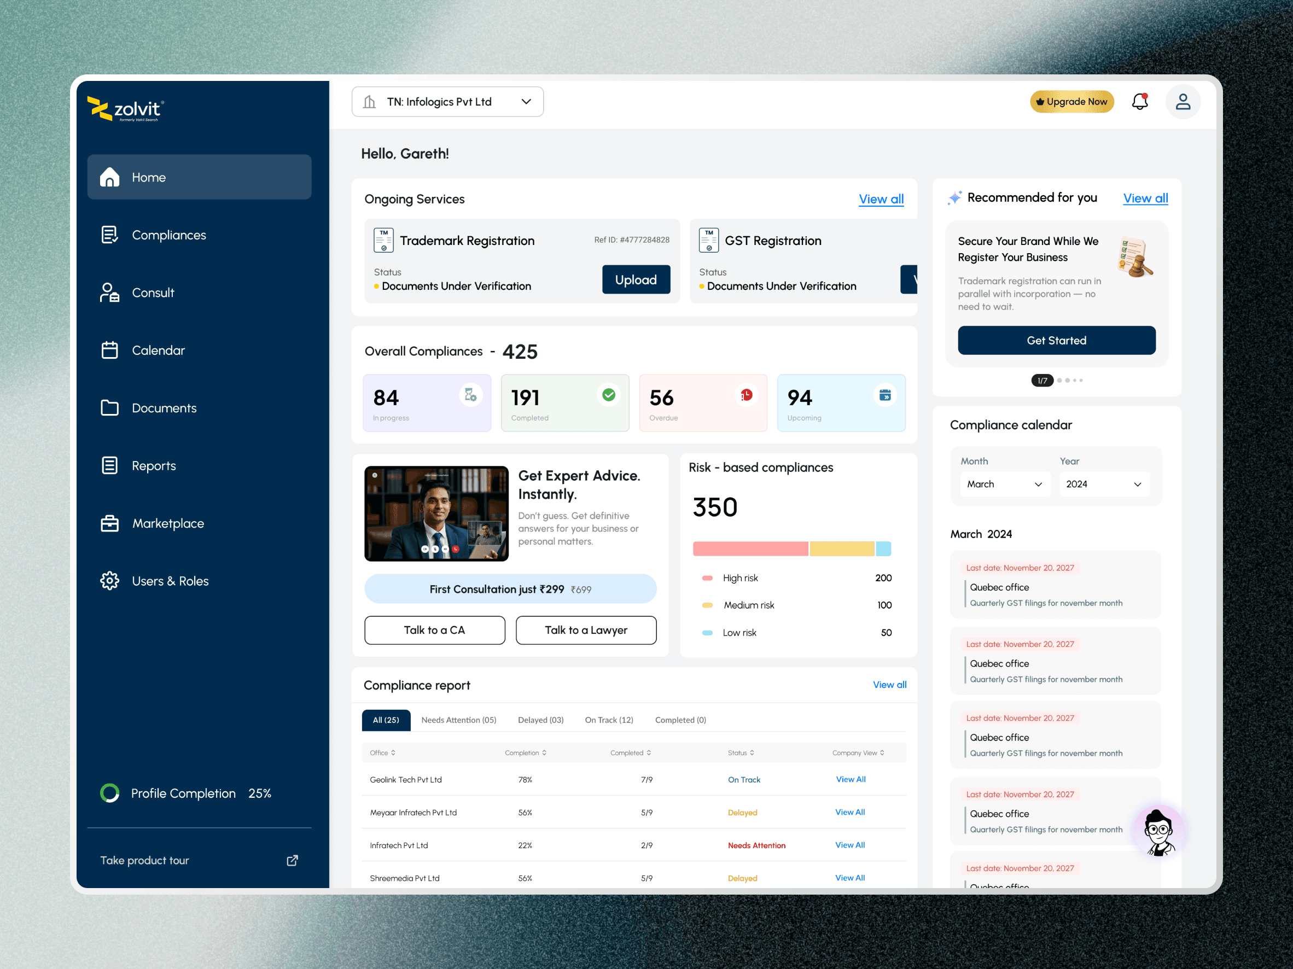Select the Delayed (03) tab
Viewport: 1293px width, 969px height.
click(x=541, y=720)
